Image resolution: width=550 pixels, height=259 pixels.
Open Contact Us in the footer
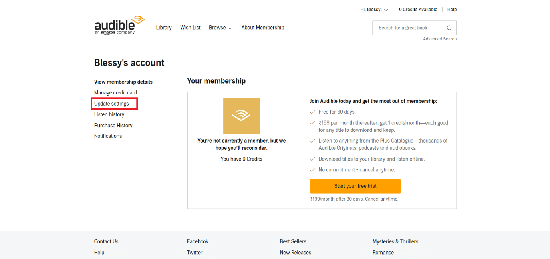[x=106, y=241]
